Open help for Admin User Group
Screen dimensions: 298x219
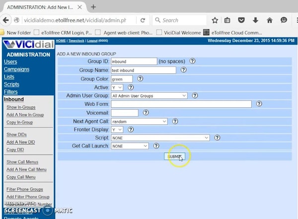(x=195, y=95)
